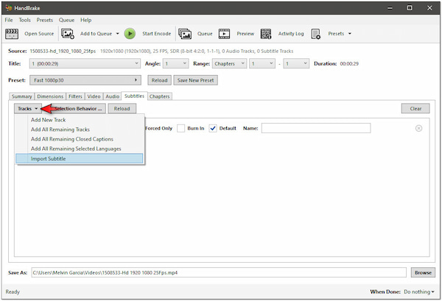Viewport: 442px width, 301px height.
Task: Click the Save New Preset button
Action: (x=194, y=80)
